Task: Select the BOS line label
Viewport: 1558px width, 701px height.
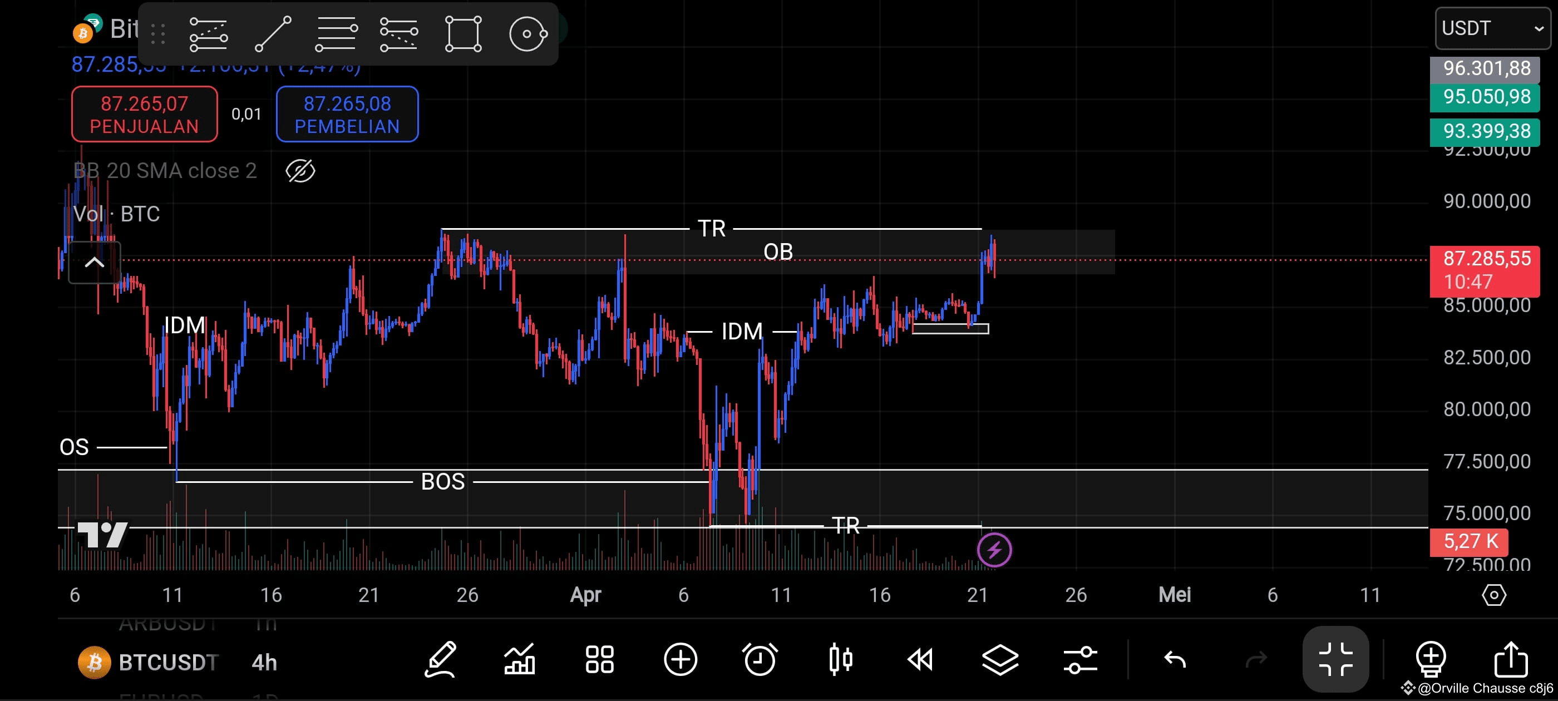Action: (x=443, y=481)
